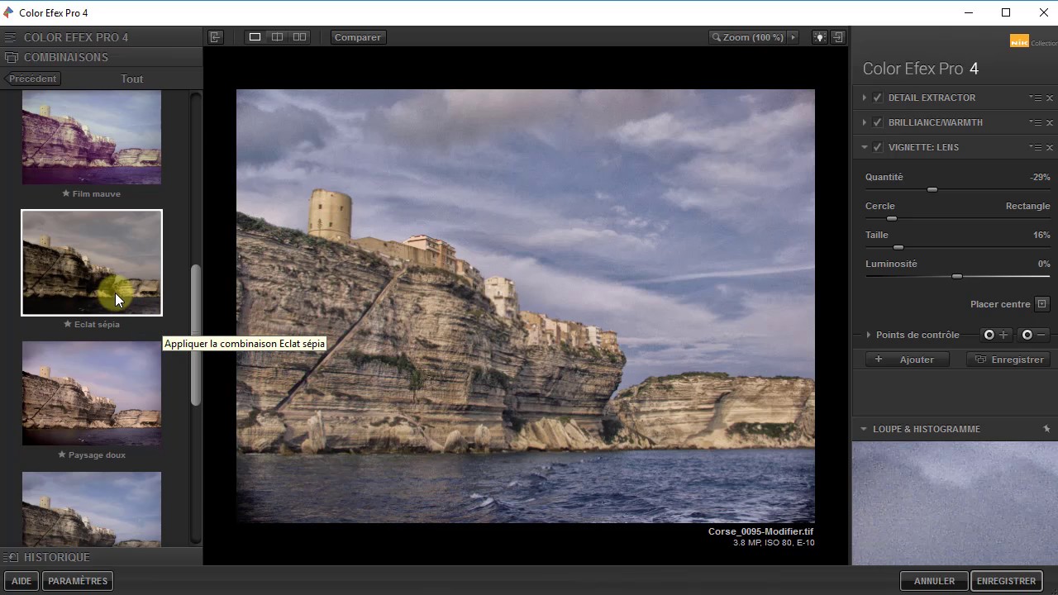Collapse the Loupe & Histogramme panel

point(864,429)
